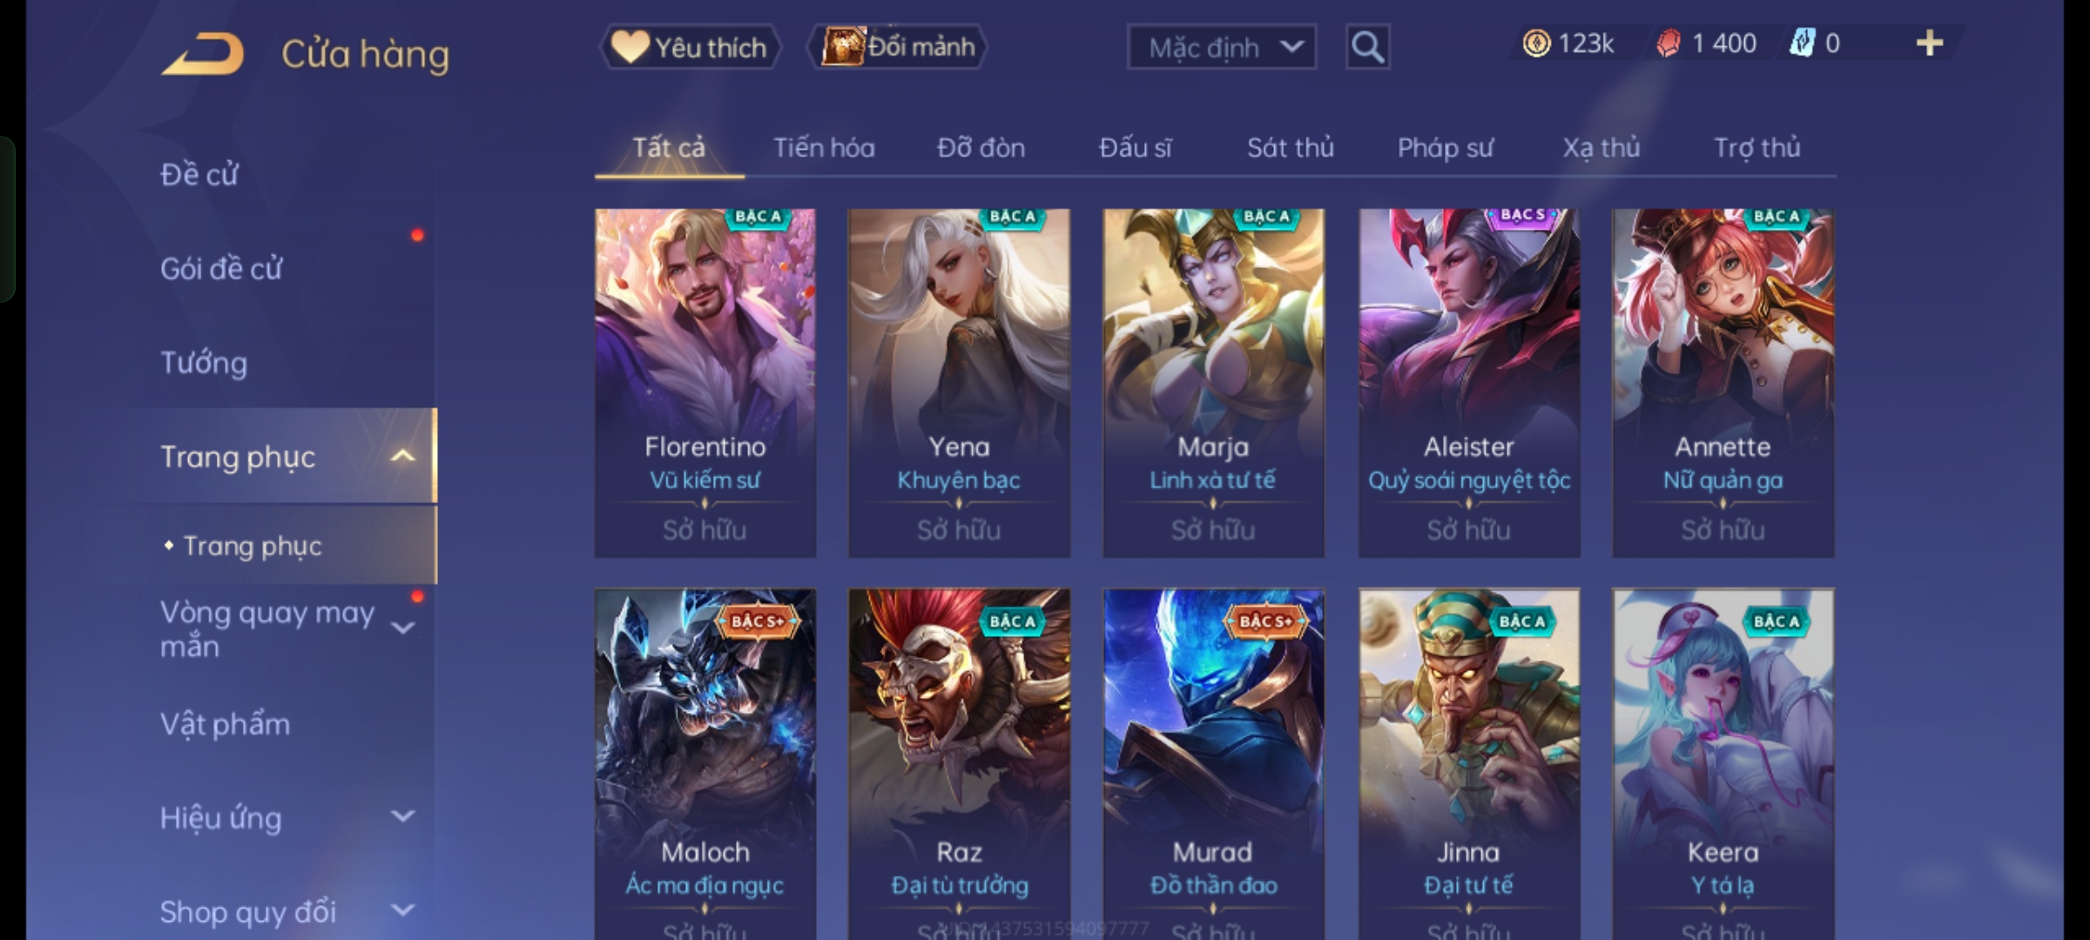The image size is (2090, 940).
Task: Collapse the Trang phục sidebar section
Action: point(402,456)
